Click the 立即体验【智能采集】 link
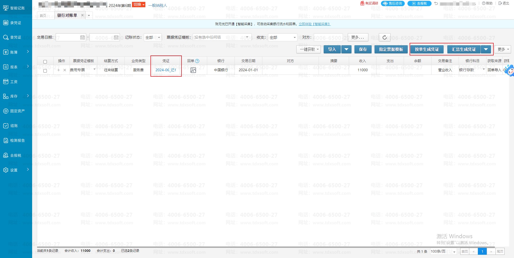 tap(315, 24)
